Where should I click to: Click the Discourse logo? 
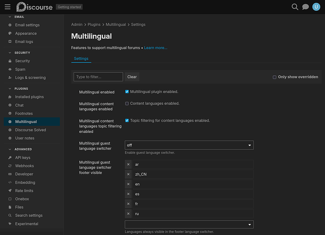pyautogui.click(x=34, y=7)
